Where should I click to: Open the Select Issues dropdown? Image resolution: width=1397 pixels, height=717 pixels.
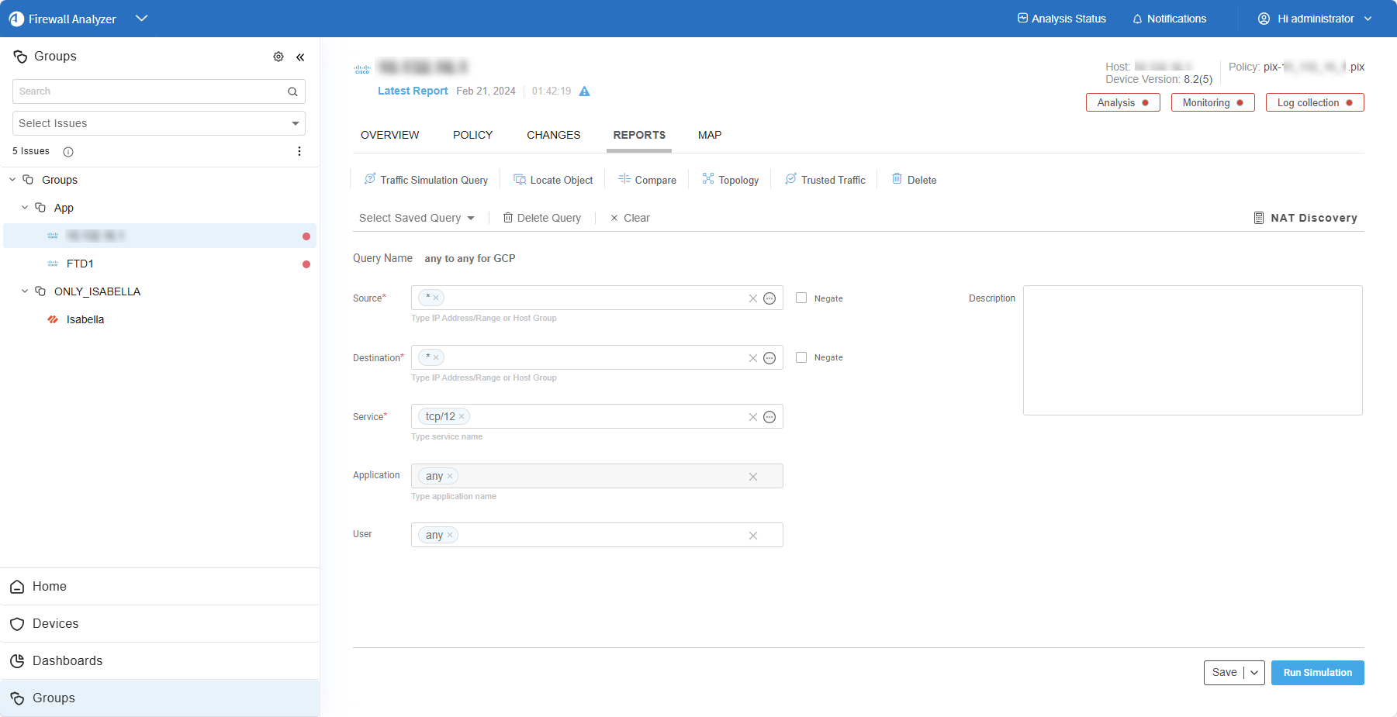click(159, 123)
